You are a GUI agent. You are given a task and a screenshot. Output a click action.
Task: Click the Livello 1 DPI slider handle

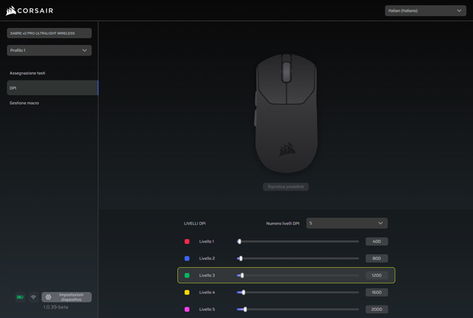click(239, 241)
